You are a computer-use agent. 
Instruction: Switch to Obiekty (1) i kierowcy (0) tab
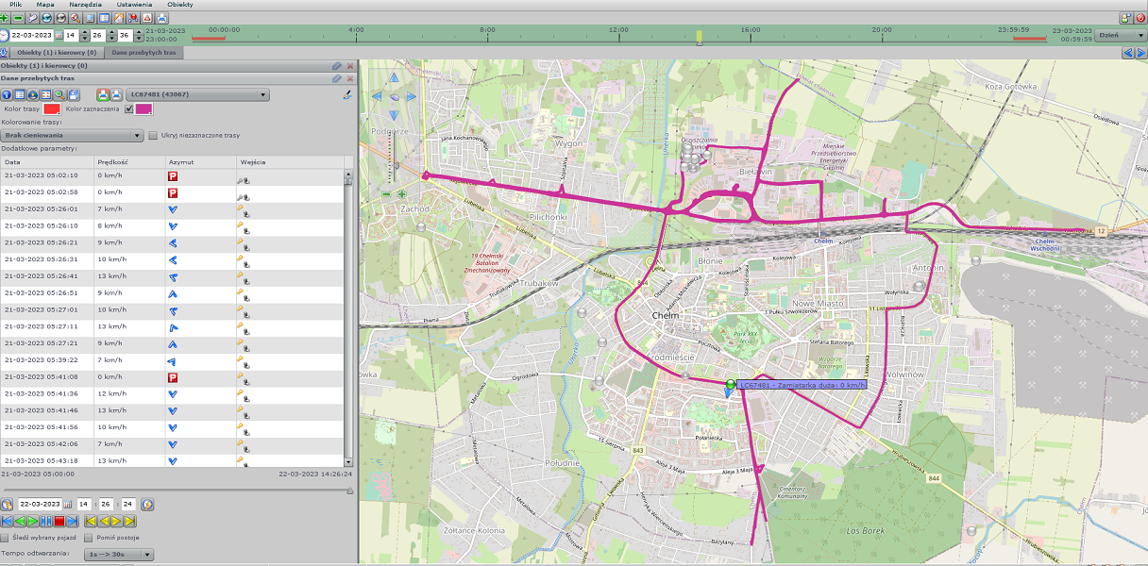56,53
